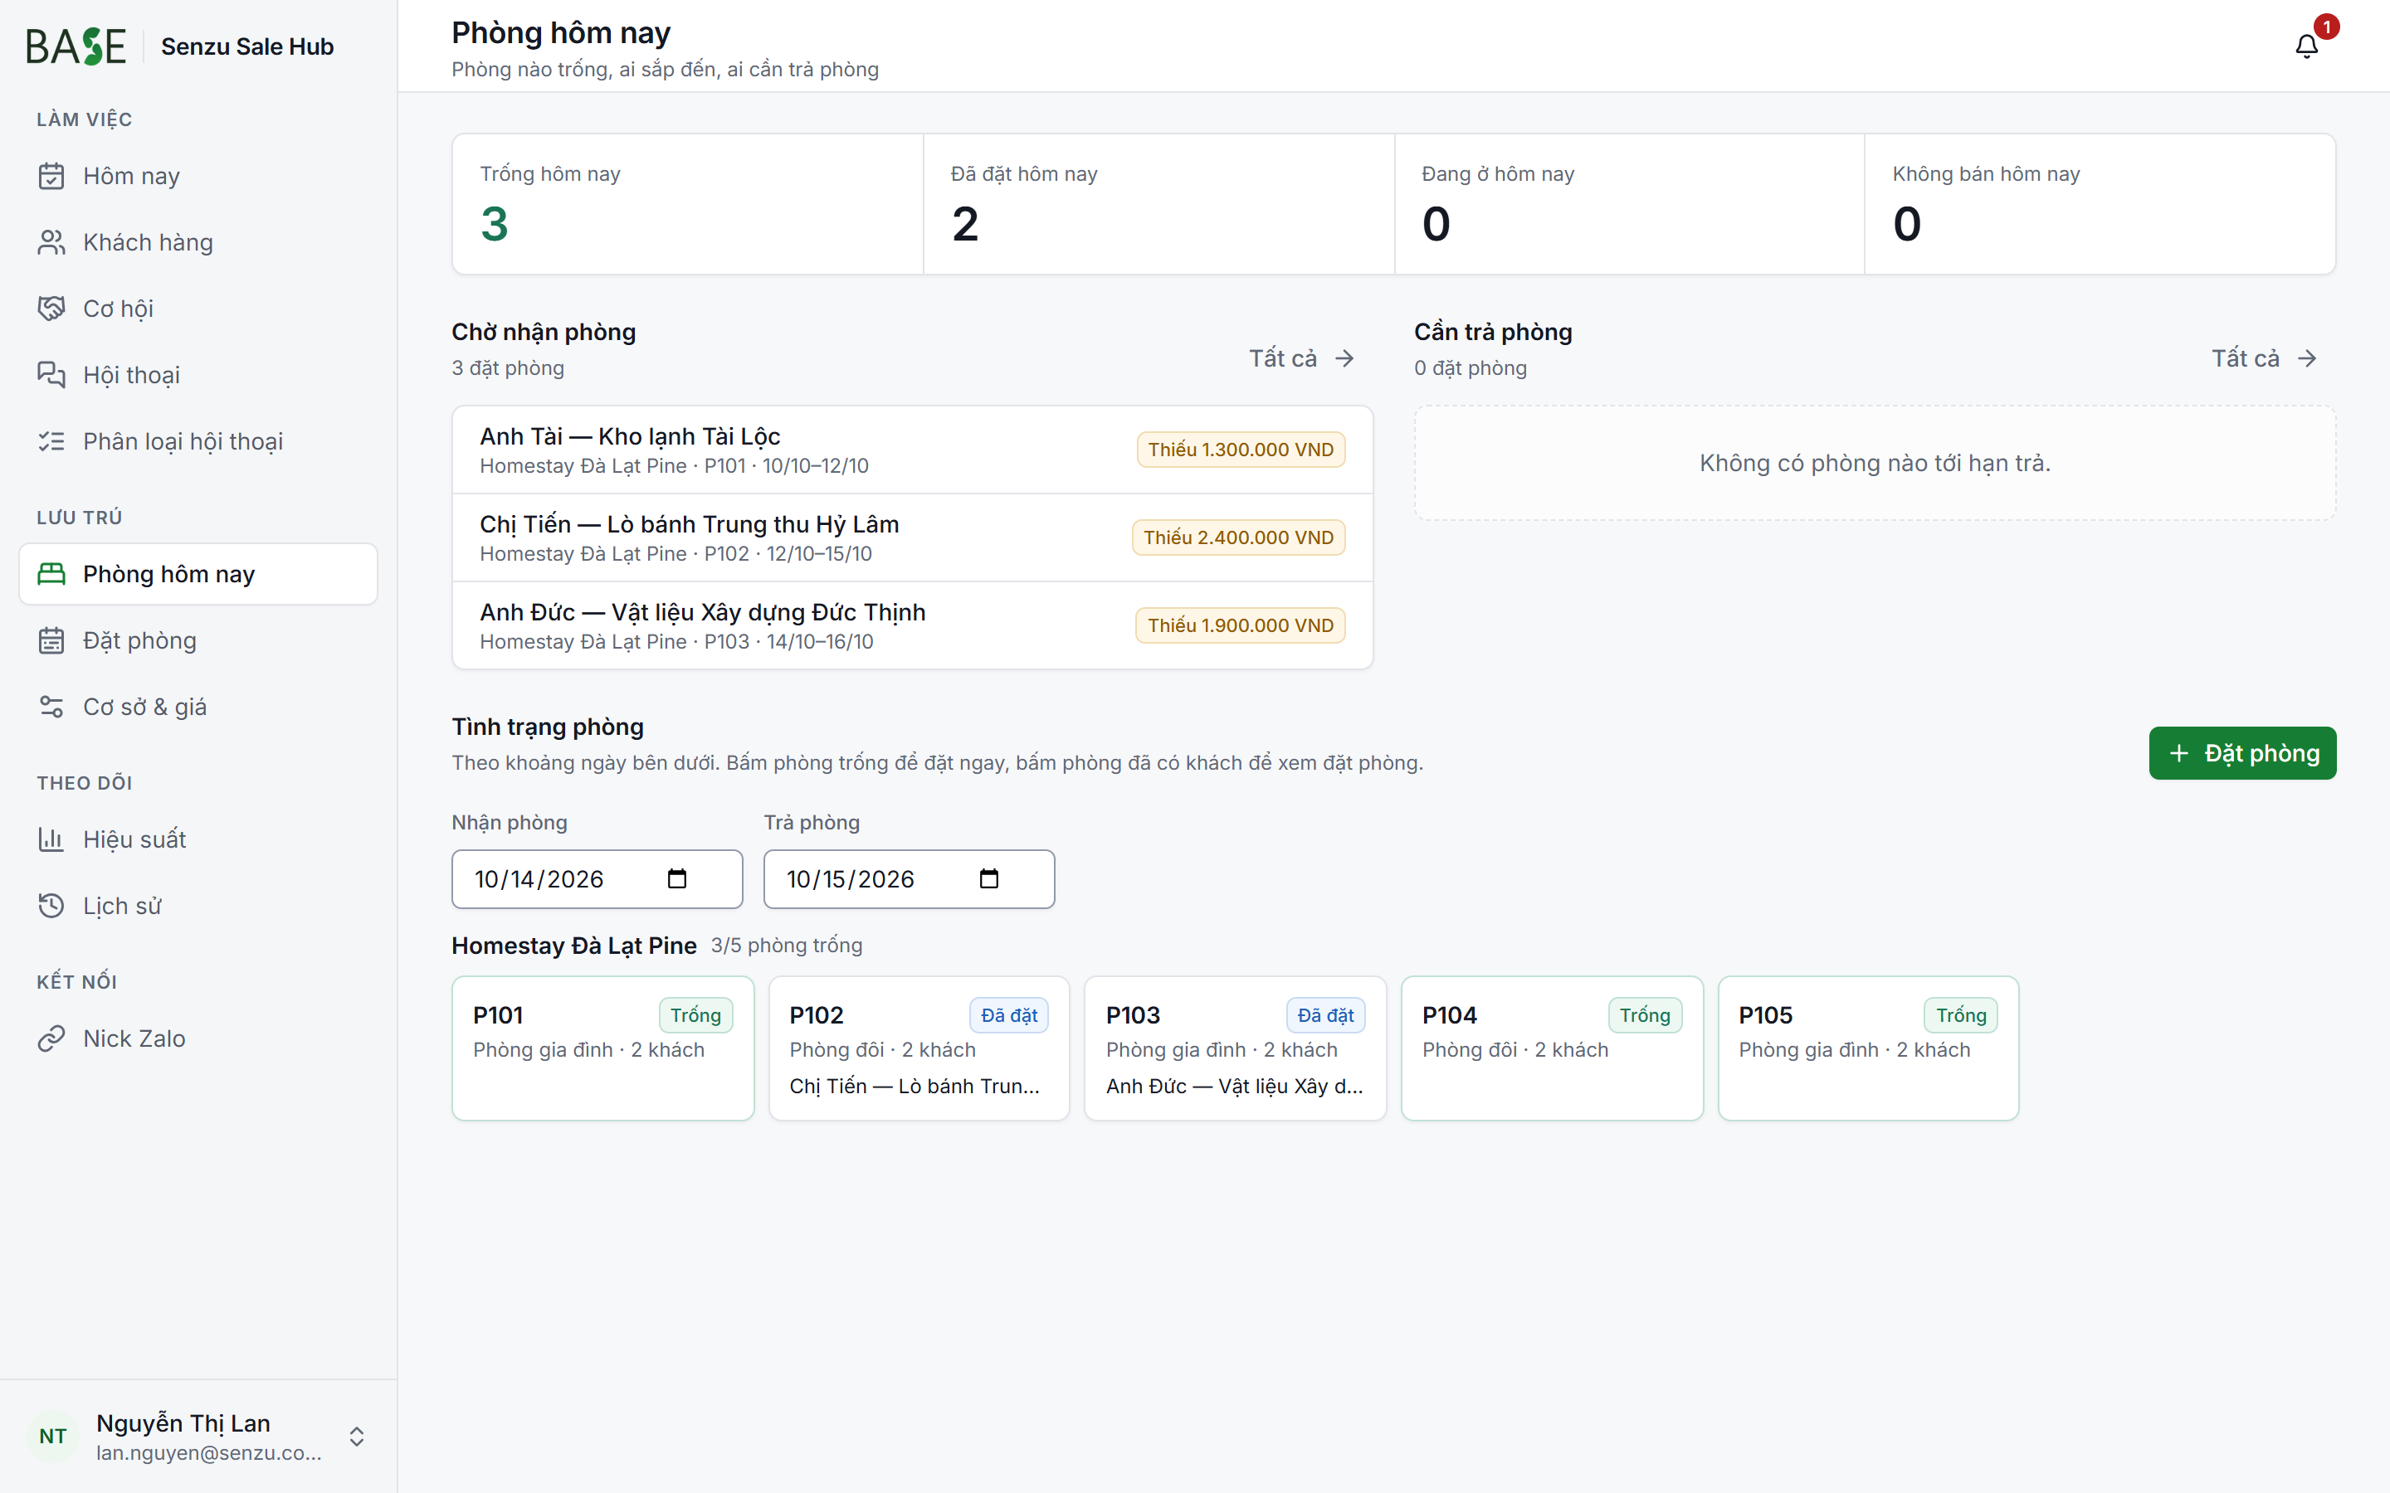Click the Phân loại hội thoại list icon
The width and height of the screenshot is (2390, 1493).
pos(51,440)
